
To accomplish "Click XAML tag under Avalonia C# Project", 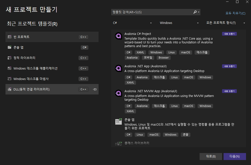I will coord(140,52).
